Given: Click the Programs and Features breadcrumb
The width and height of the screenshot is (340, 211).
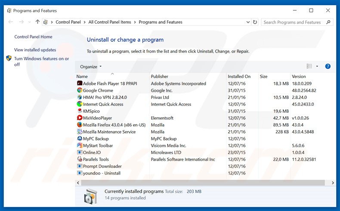Looking at the screenshot, I should [x=161, y=22].
